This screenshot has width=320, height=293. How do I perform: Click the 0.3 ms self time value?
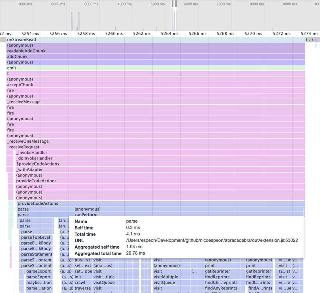(x=133, y=227)
